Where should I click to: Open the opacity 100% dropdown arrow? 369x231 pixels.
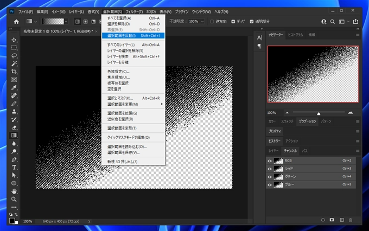click(x=202, y=21)
